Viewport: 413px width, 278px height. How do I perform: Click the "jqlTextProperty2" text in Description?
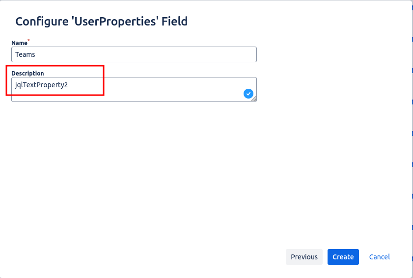tap(41, 85)
